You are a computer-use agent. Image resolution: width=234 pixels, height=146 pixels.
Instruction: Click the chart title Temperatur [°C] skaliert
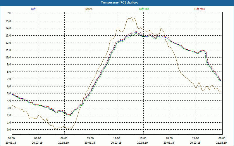click(119, 3)
